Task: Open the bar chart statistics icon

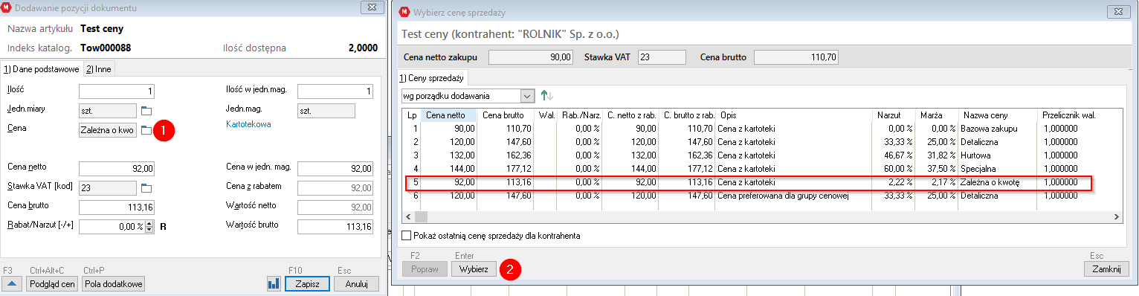Action: click(274, 283)
